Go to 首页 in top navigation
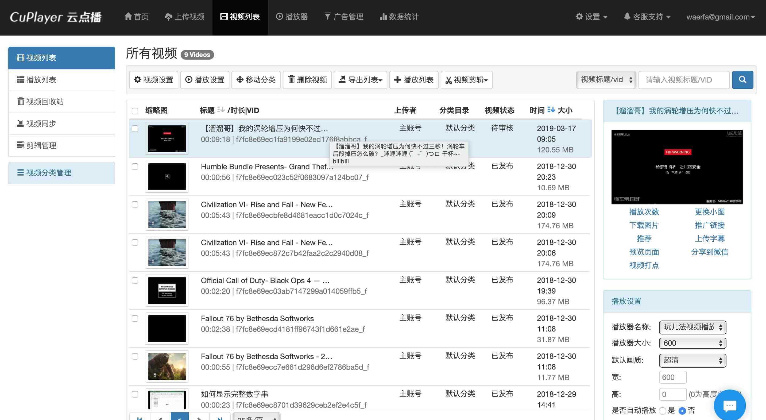 click(137, 17)
